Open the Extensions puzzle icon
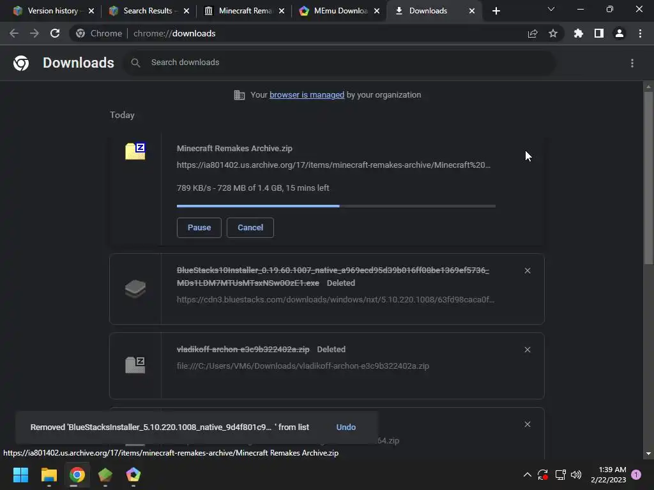654x490 pixels. coord(579,33)
